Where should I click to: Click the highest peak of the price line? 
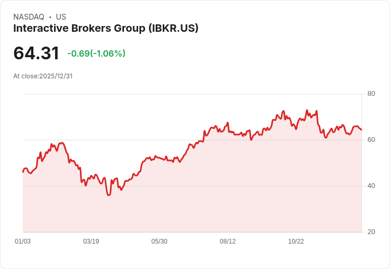pos(307,111)
